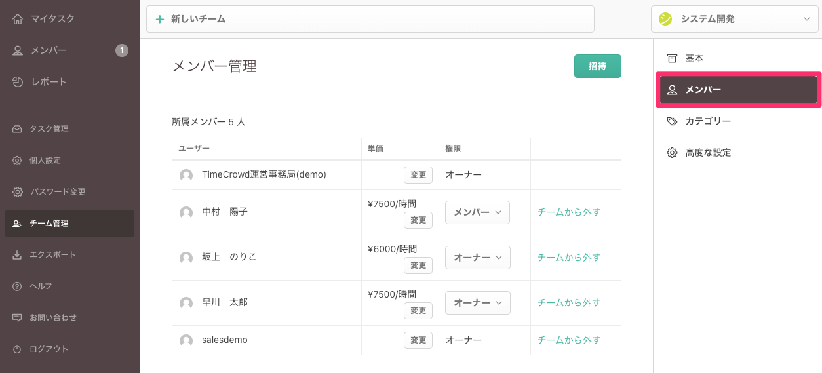Open the 高度な設定 settings tab
This screenshot has width=822, height=373.
pyautogui.click(x=707, y=153)
